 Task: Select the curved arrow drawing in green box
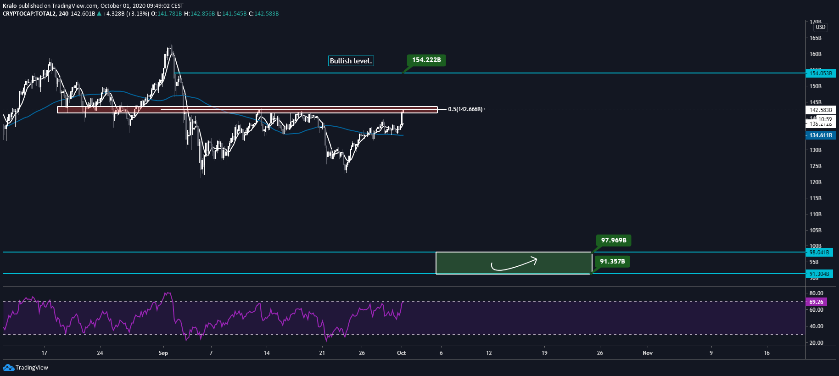coord(514,264)
